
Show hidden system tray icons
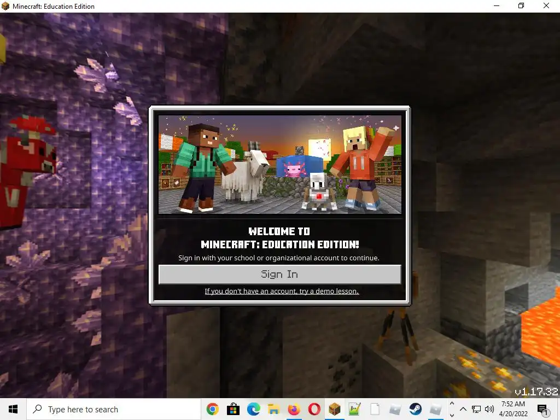(463, 409)
